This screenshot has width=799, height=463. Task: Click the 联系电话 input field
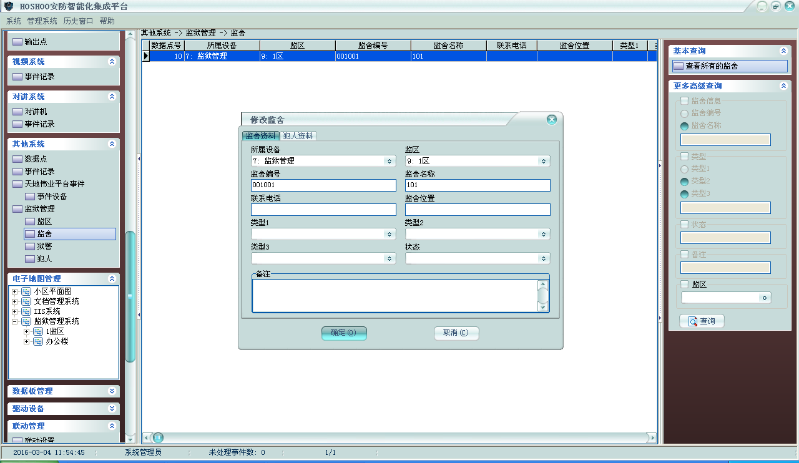323,210
